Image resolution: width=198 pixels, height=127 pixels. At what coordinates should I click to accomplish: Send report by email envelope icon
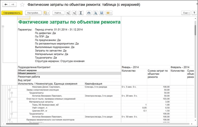click(x=109, y=13)
